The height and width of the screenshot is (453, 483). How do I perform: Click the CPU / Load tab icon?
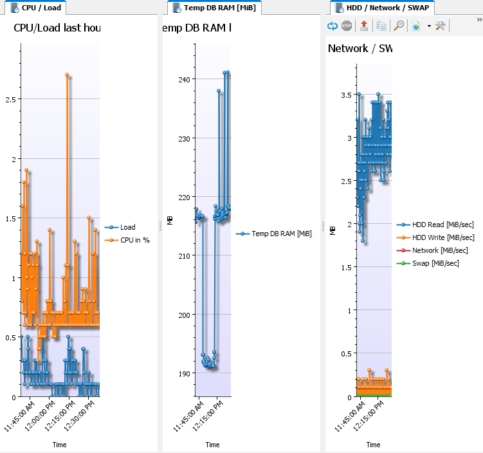[14, 8]
